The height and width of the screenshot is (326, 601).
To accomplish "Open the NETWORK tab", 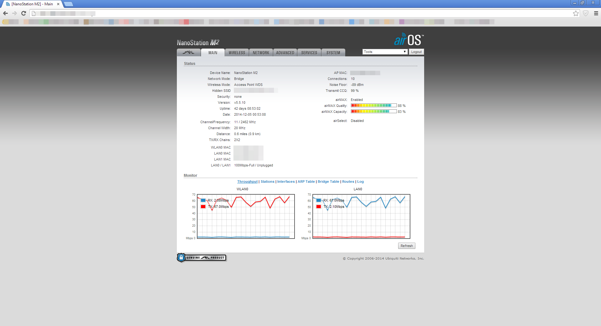I will [261, 53].
